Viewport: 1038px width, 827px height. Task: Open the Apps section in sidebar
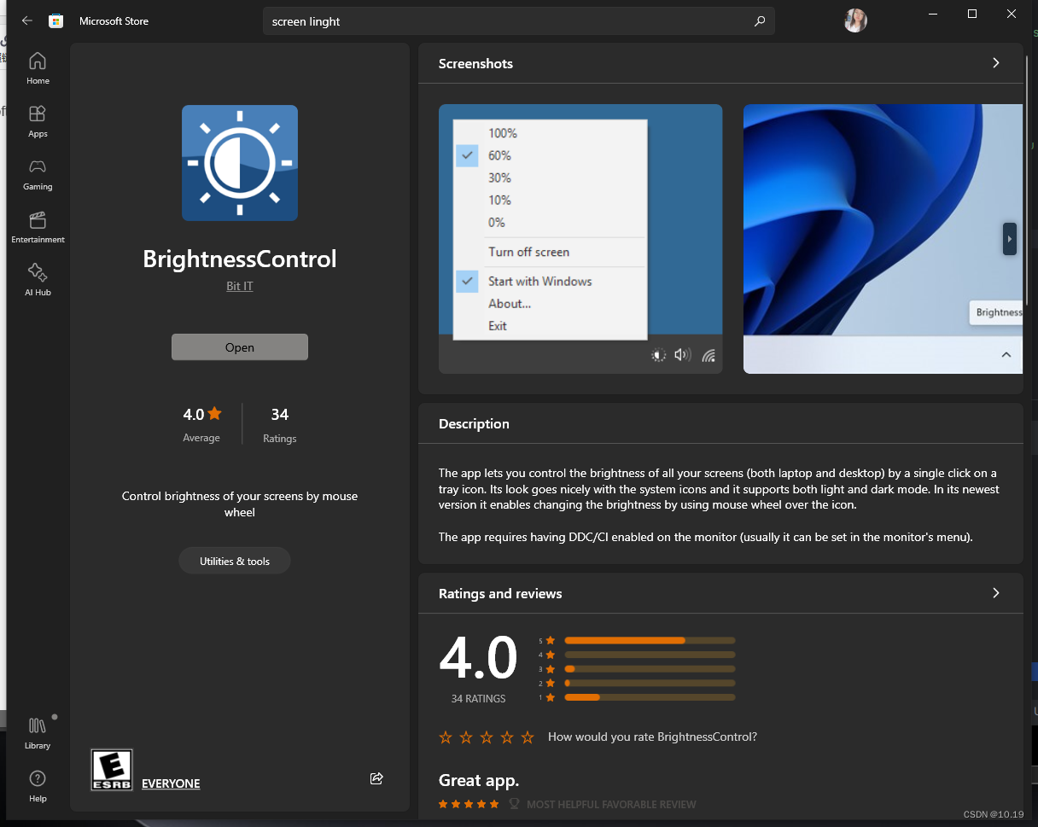tap(38, 121)
